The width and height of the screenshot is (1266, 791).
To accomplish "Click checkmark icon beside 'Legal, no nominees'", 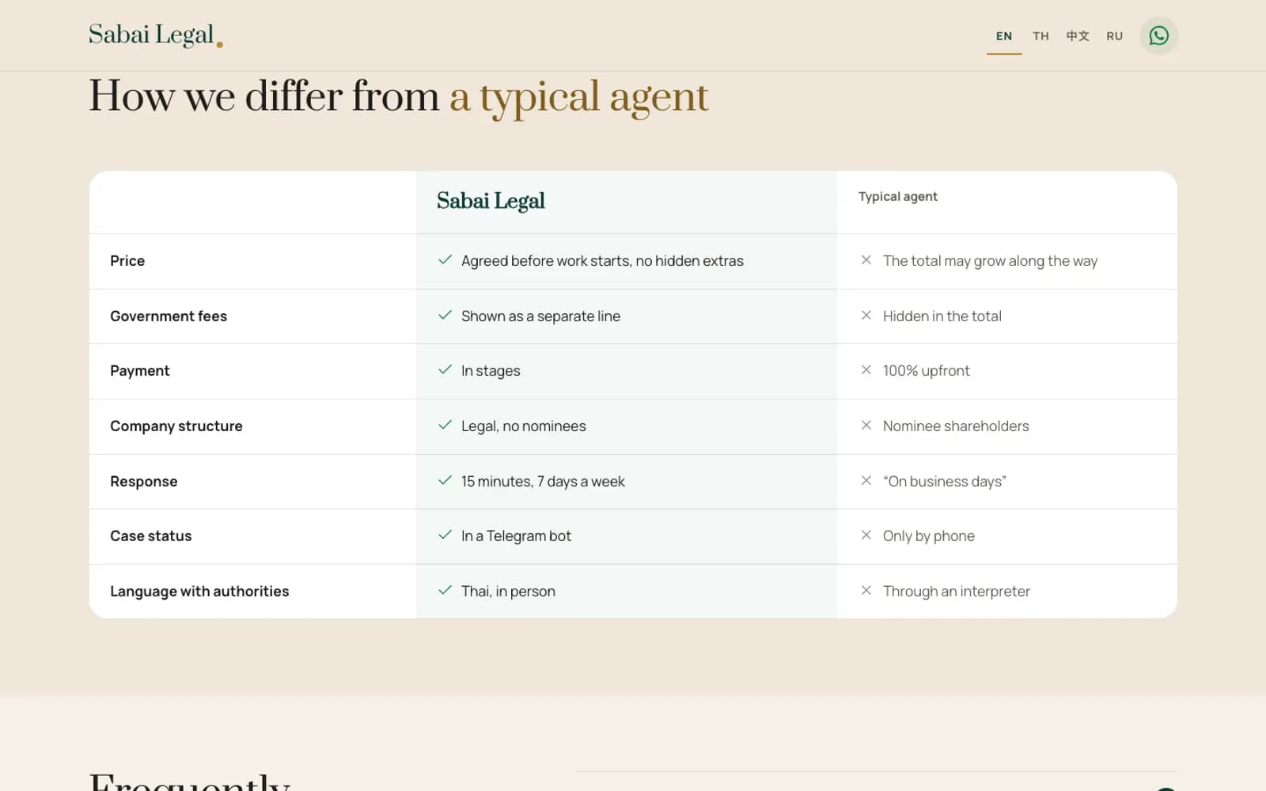I will 445,426.
